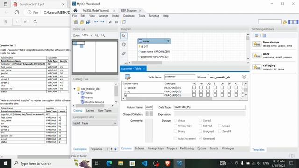The height and width of the screenshot is (168, 299).
Task: Close the customer - Table editor tab
Action: 144,69
